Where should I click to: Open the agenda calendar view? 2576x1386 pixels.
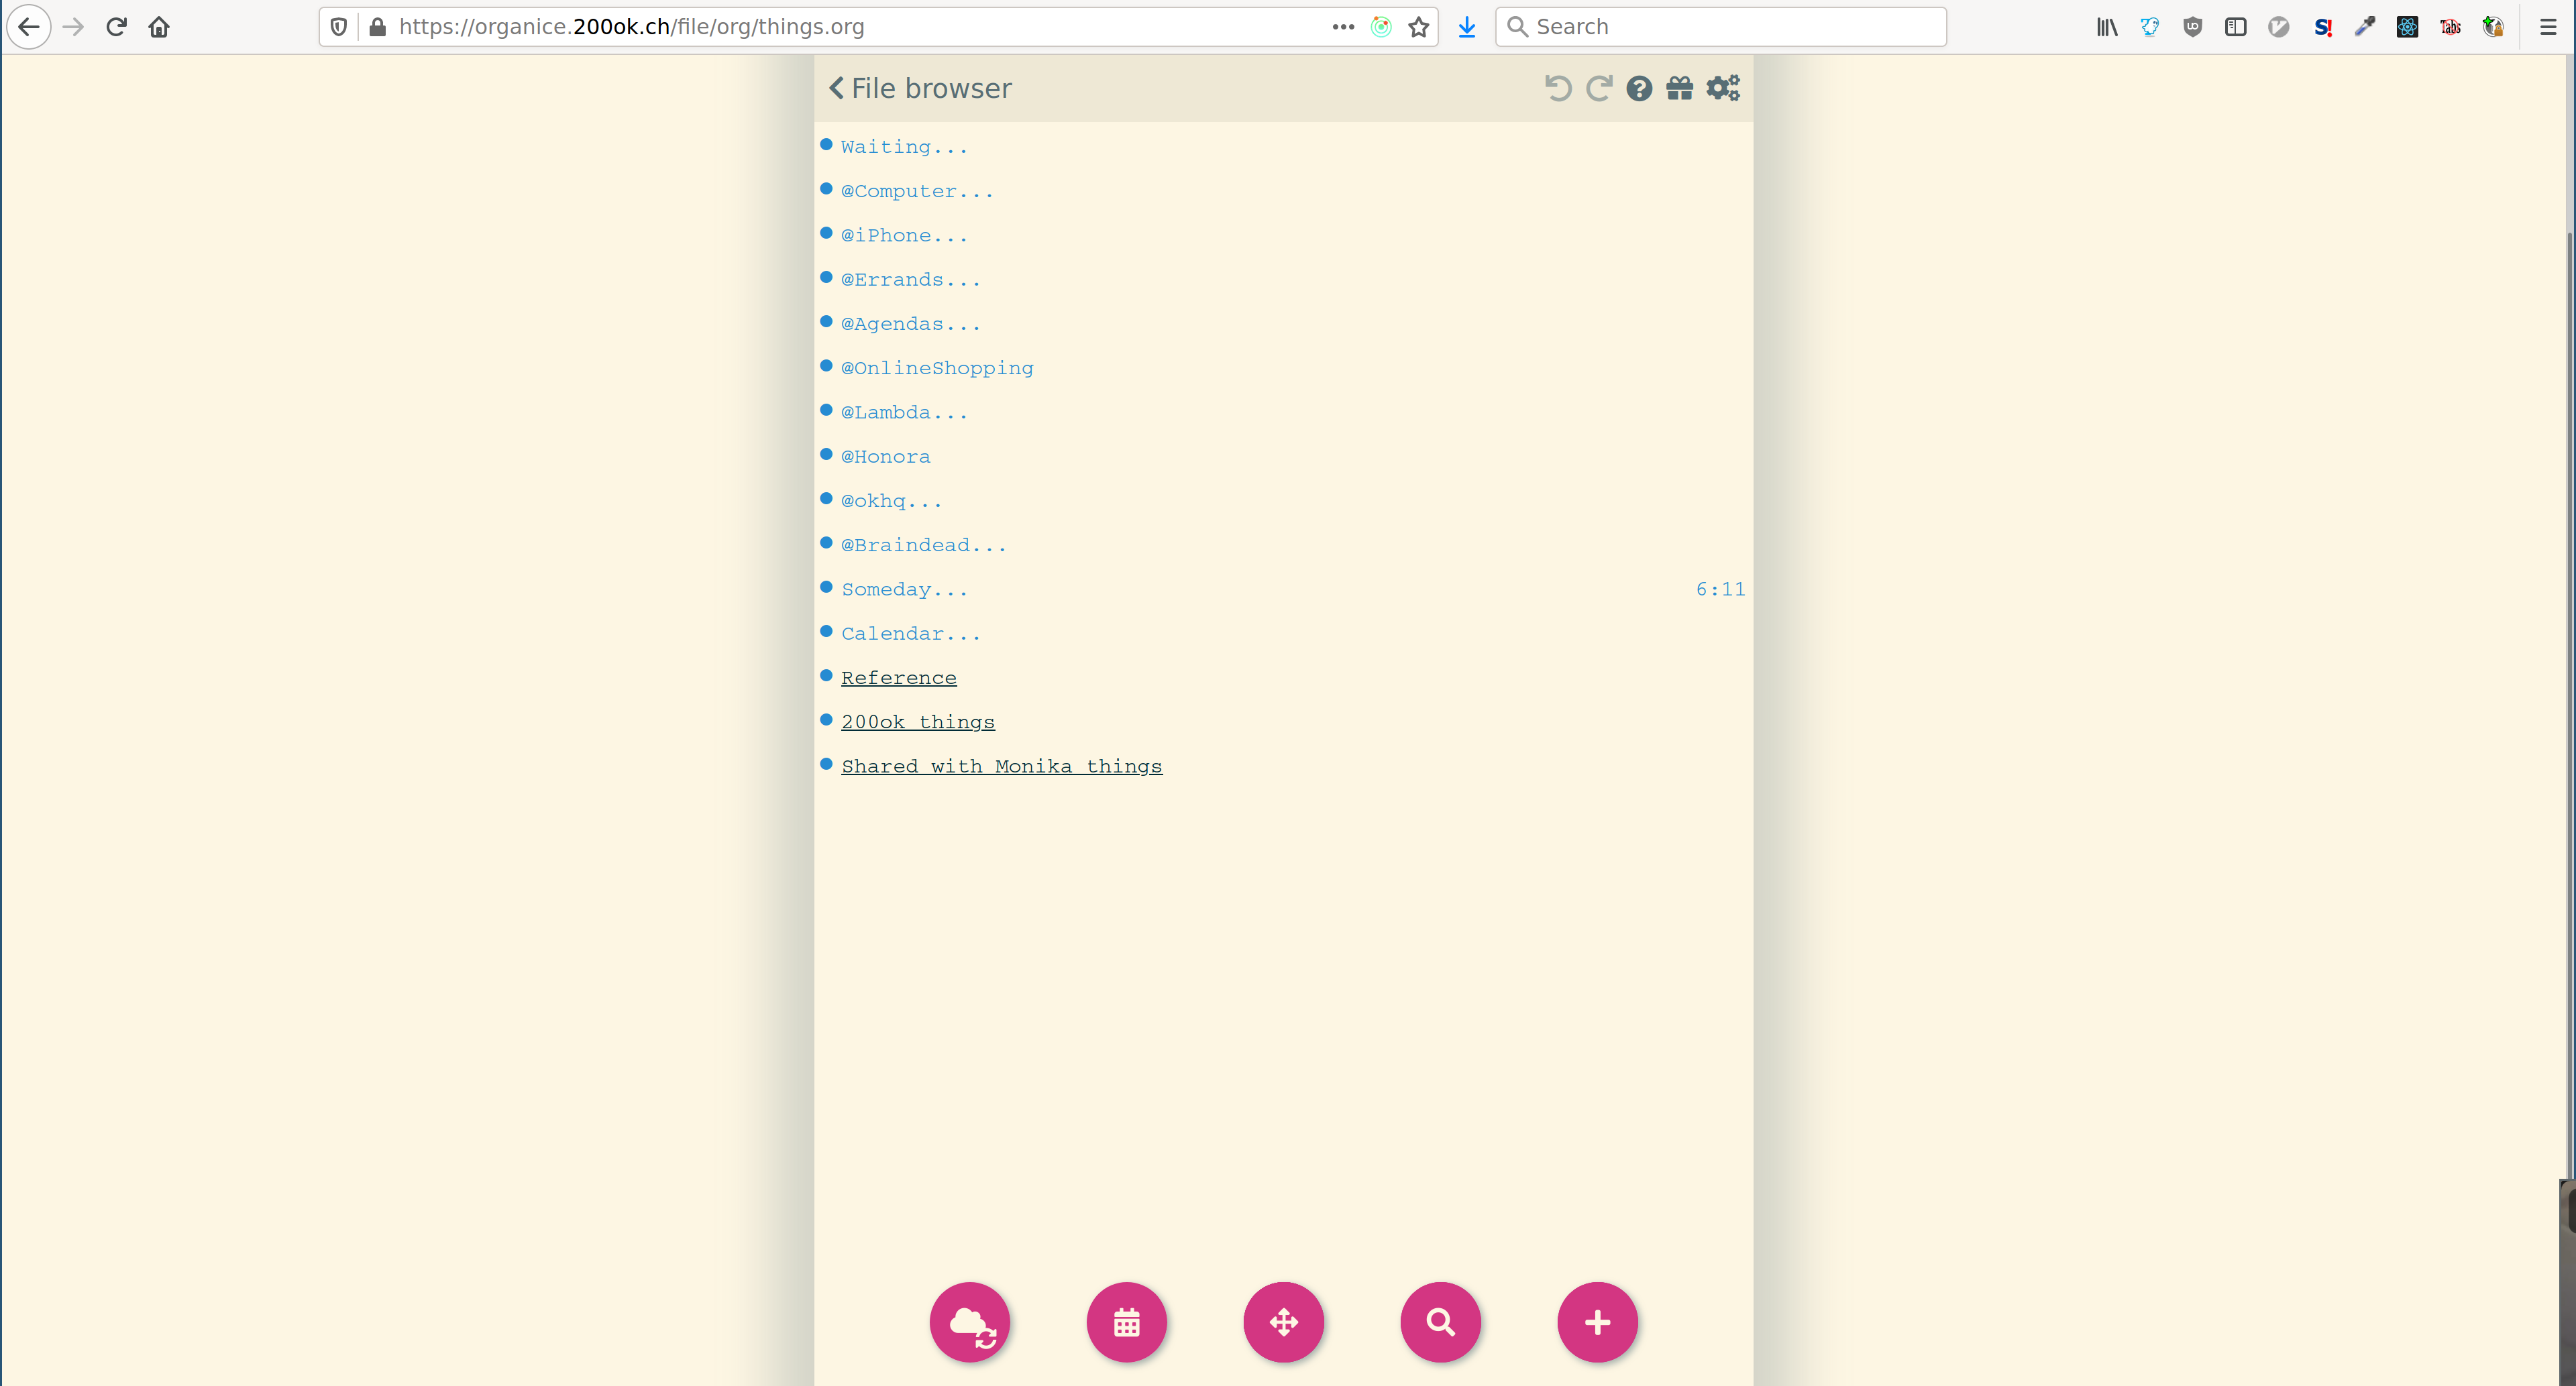coord(1126,1321)
